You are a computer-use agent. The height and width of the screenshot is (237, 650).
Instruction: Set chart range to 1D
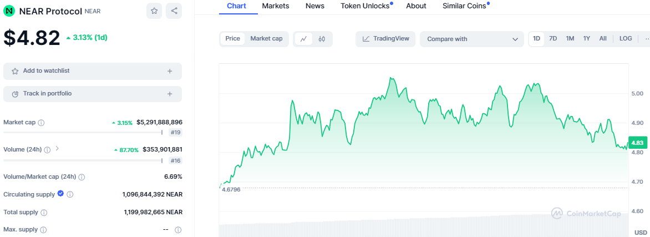(x=536, y=39)
